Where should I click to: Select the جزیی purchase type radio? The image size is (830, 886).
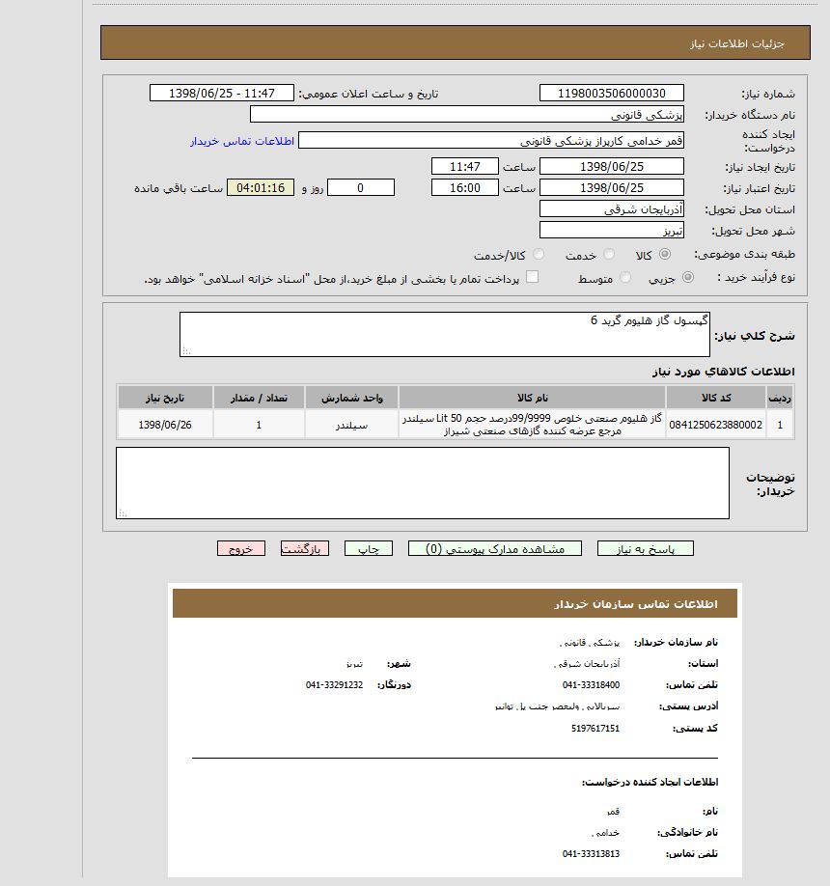688,278
